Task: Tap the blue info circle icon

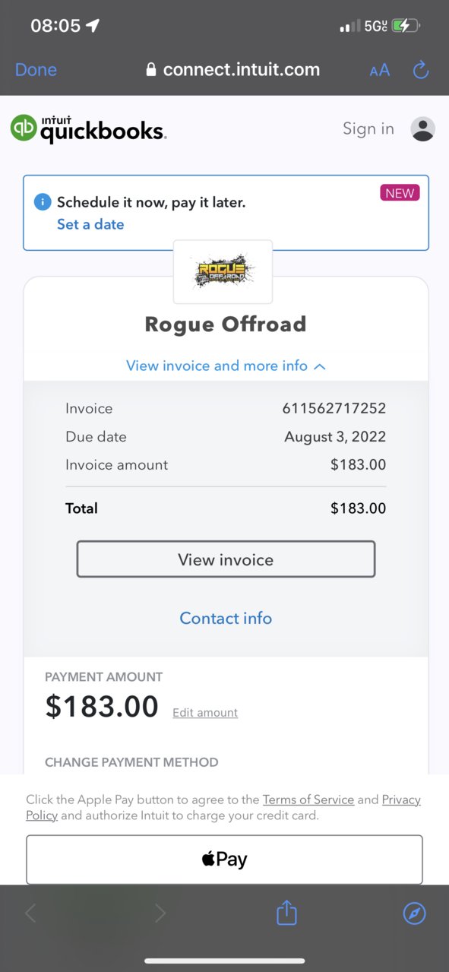Action: pos(43,202)
